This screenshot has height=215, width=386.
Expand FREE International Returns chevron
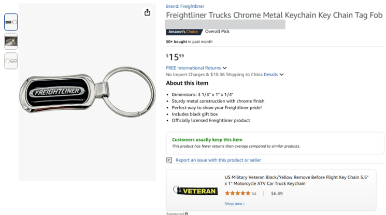[224, 68]
